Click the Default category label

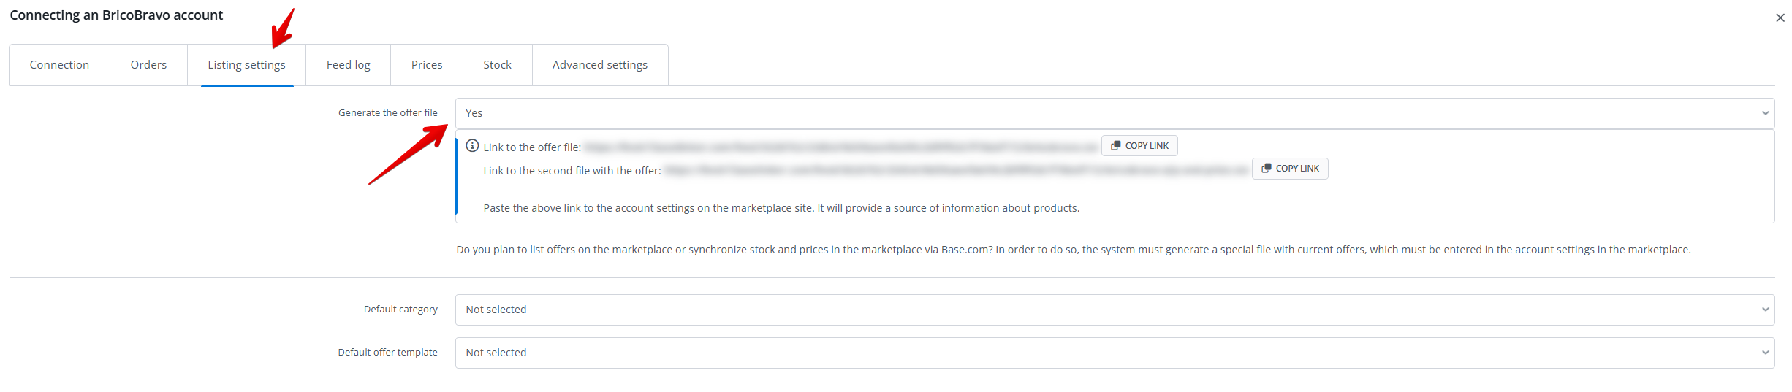400,310
